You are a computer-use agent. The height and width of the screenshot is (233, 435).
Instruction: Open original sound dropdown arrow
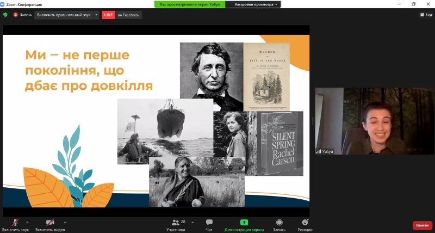tap(96, 15)
